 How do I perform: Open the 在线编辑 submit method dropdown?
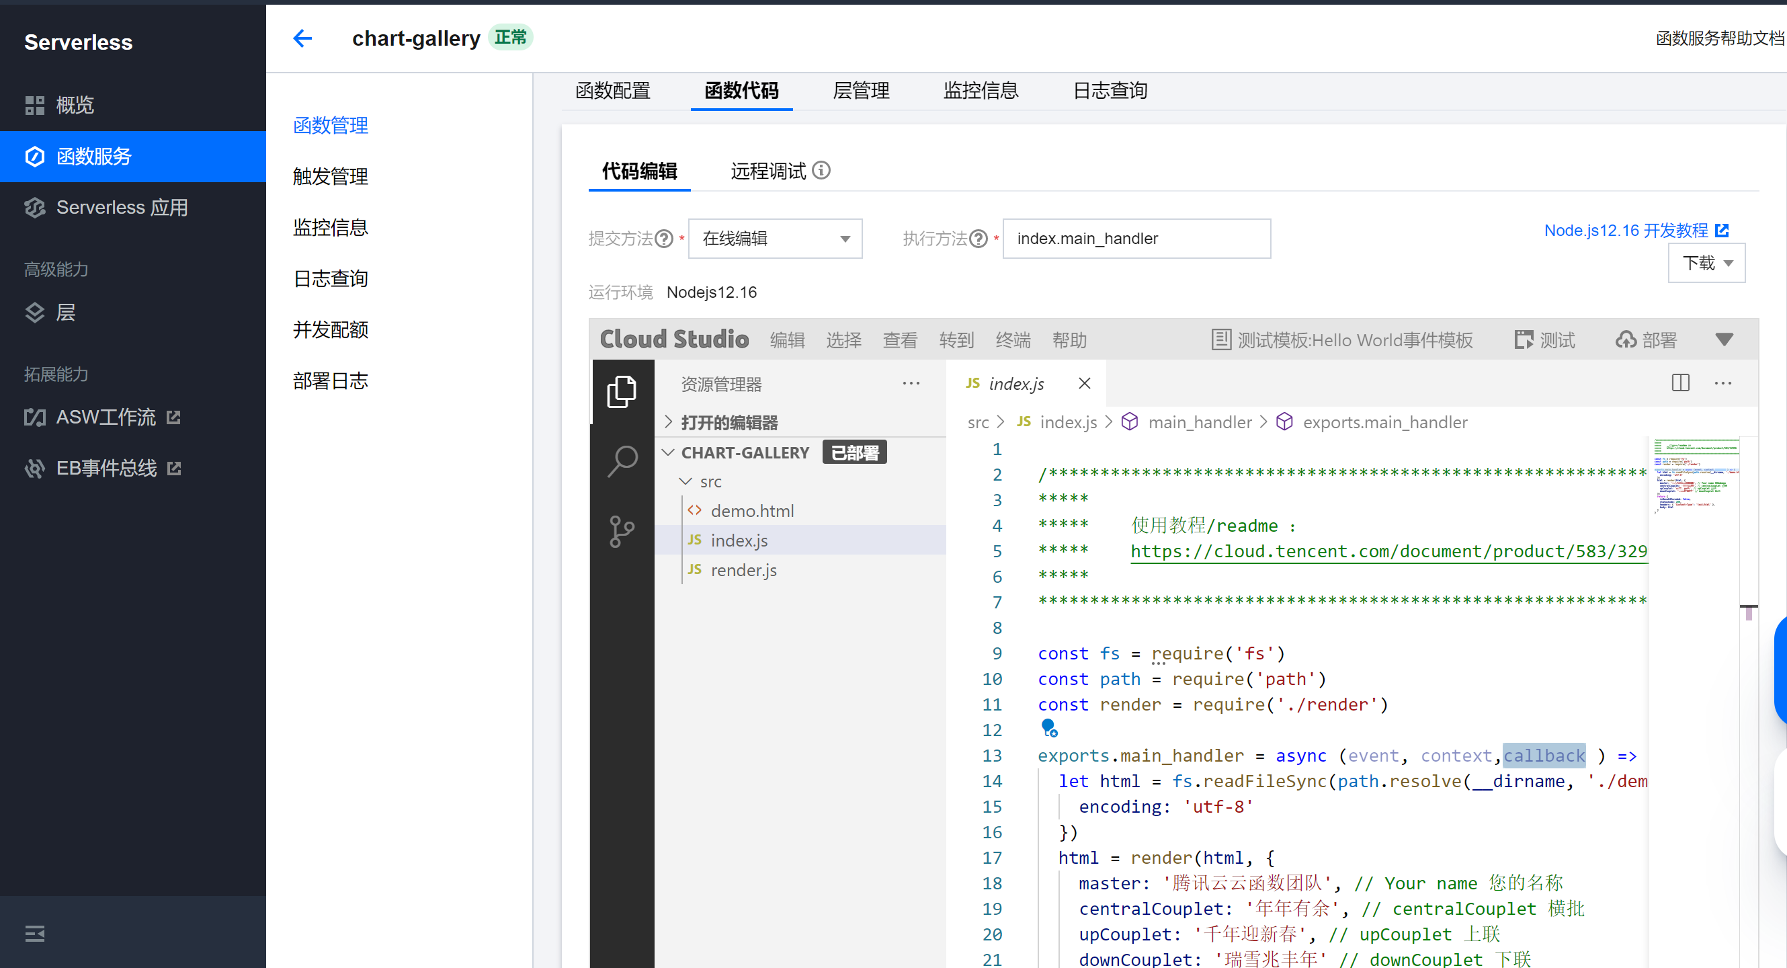(x=775, y=239)
